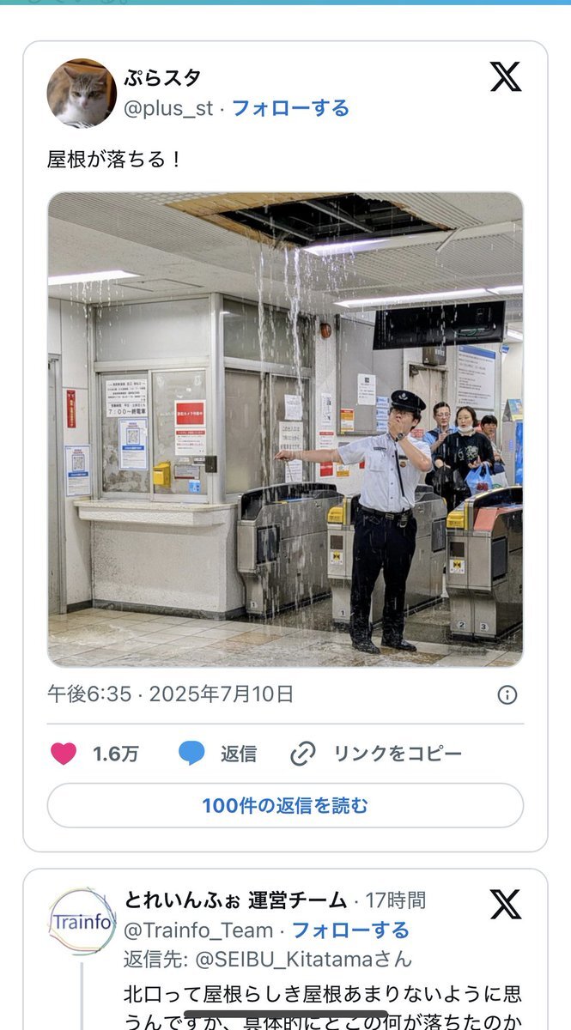The image size is (571, 1030).
Task: Follow @Trainfo_Team via フォローする link
Action: (350, 930)
